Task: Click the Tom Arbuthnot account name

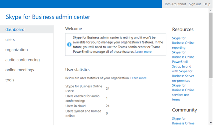Action: [176, 4]
